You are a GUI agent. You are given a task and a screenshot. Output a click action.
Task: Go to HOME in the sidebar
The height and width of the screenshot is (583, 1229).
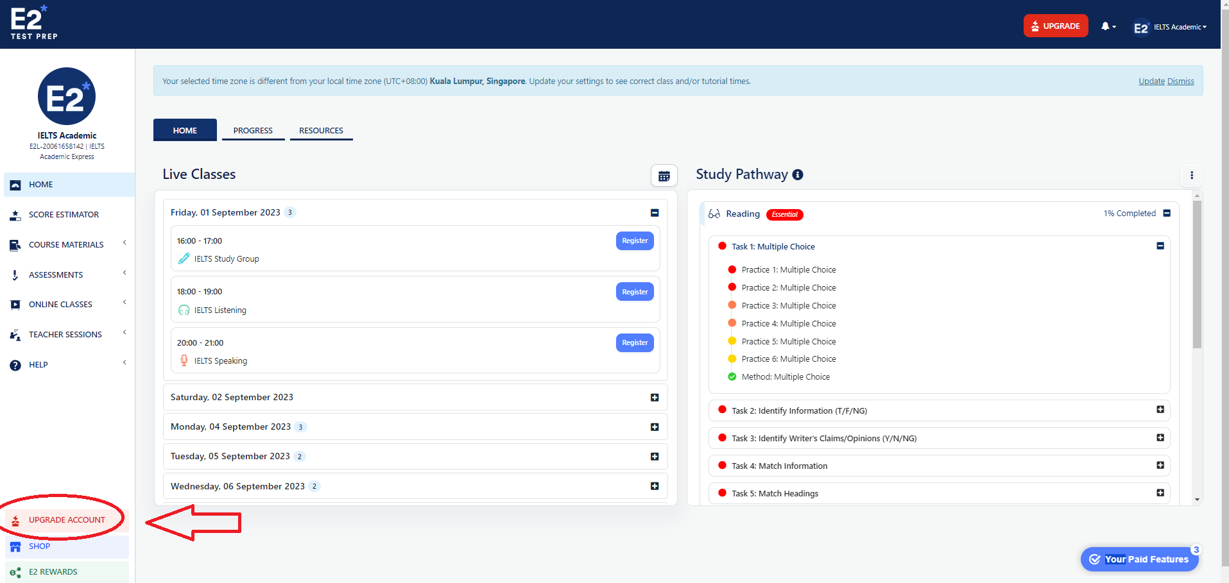click(x=69, y=185)
